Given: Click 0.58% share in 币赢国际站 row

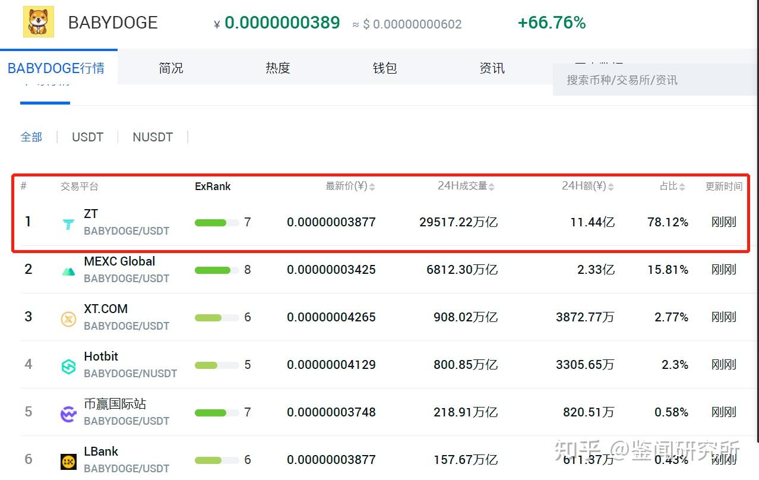Looking at the screenshot, I should pos(671,412).
